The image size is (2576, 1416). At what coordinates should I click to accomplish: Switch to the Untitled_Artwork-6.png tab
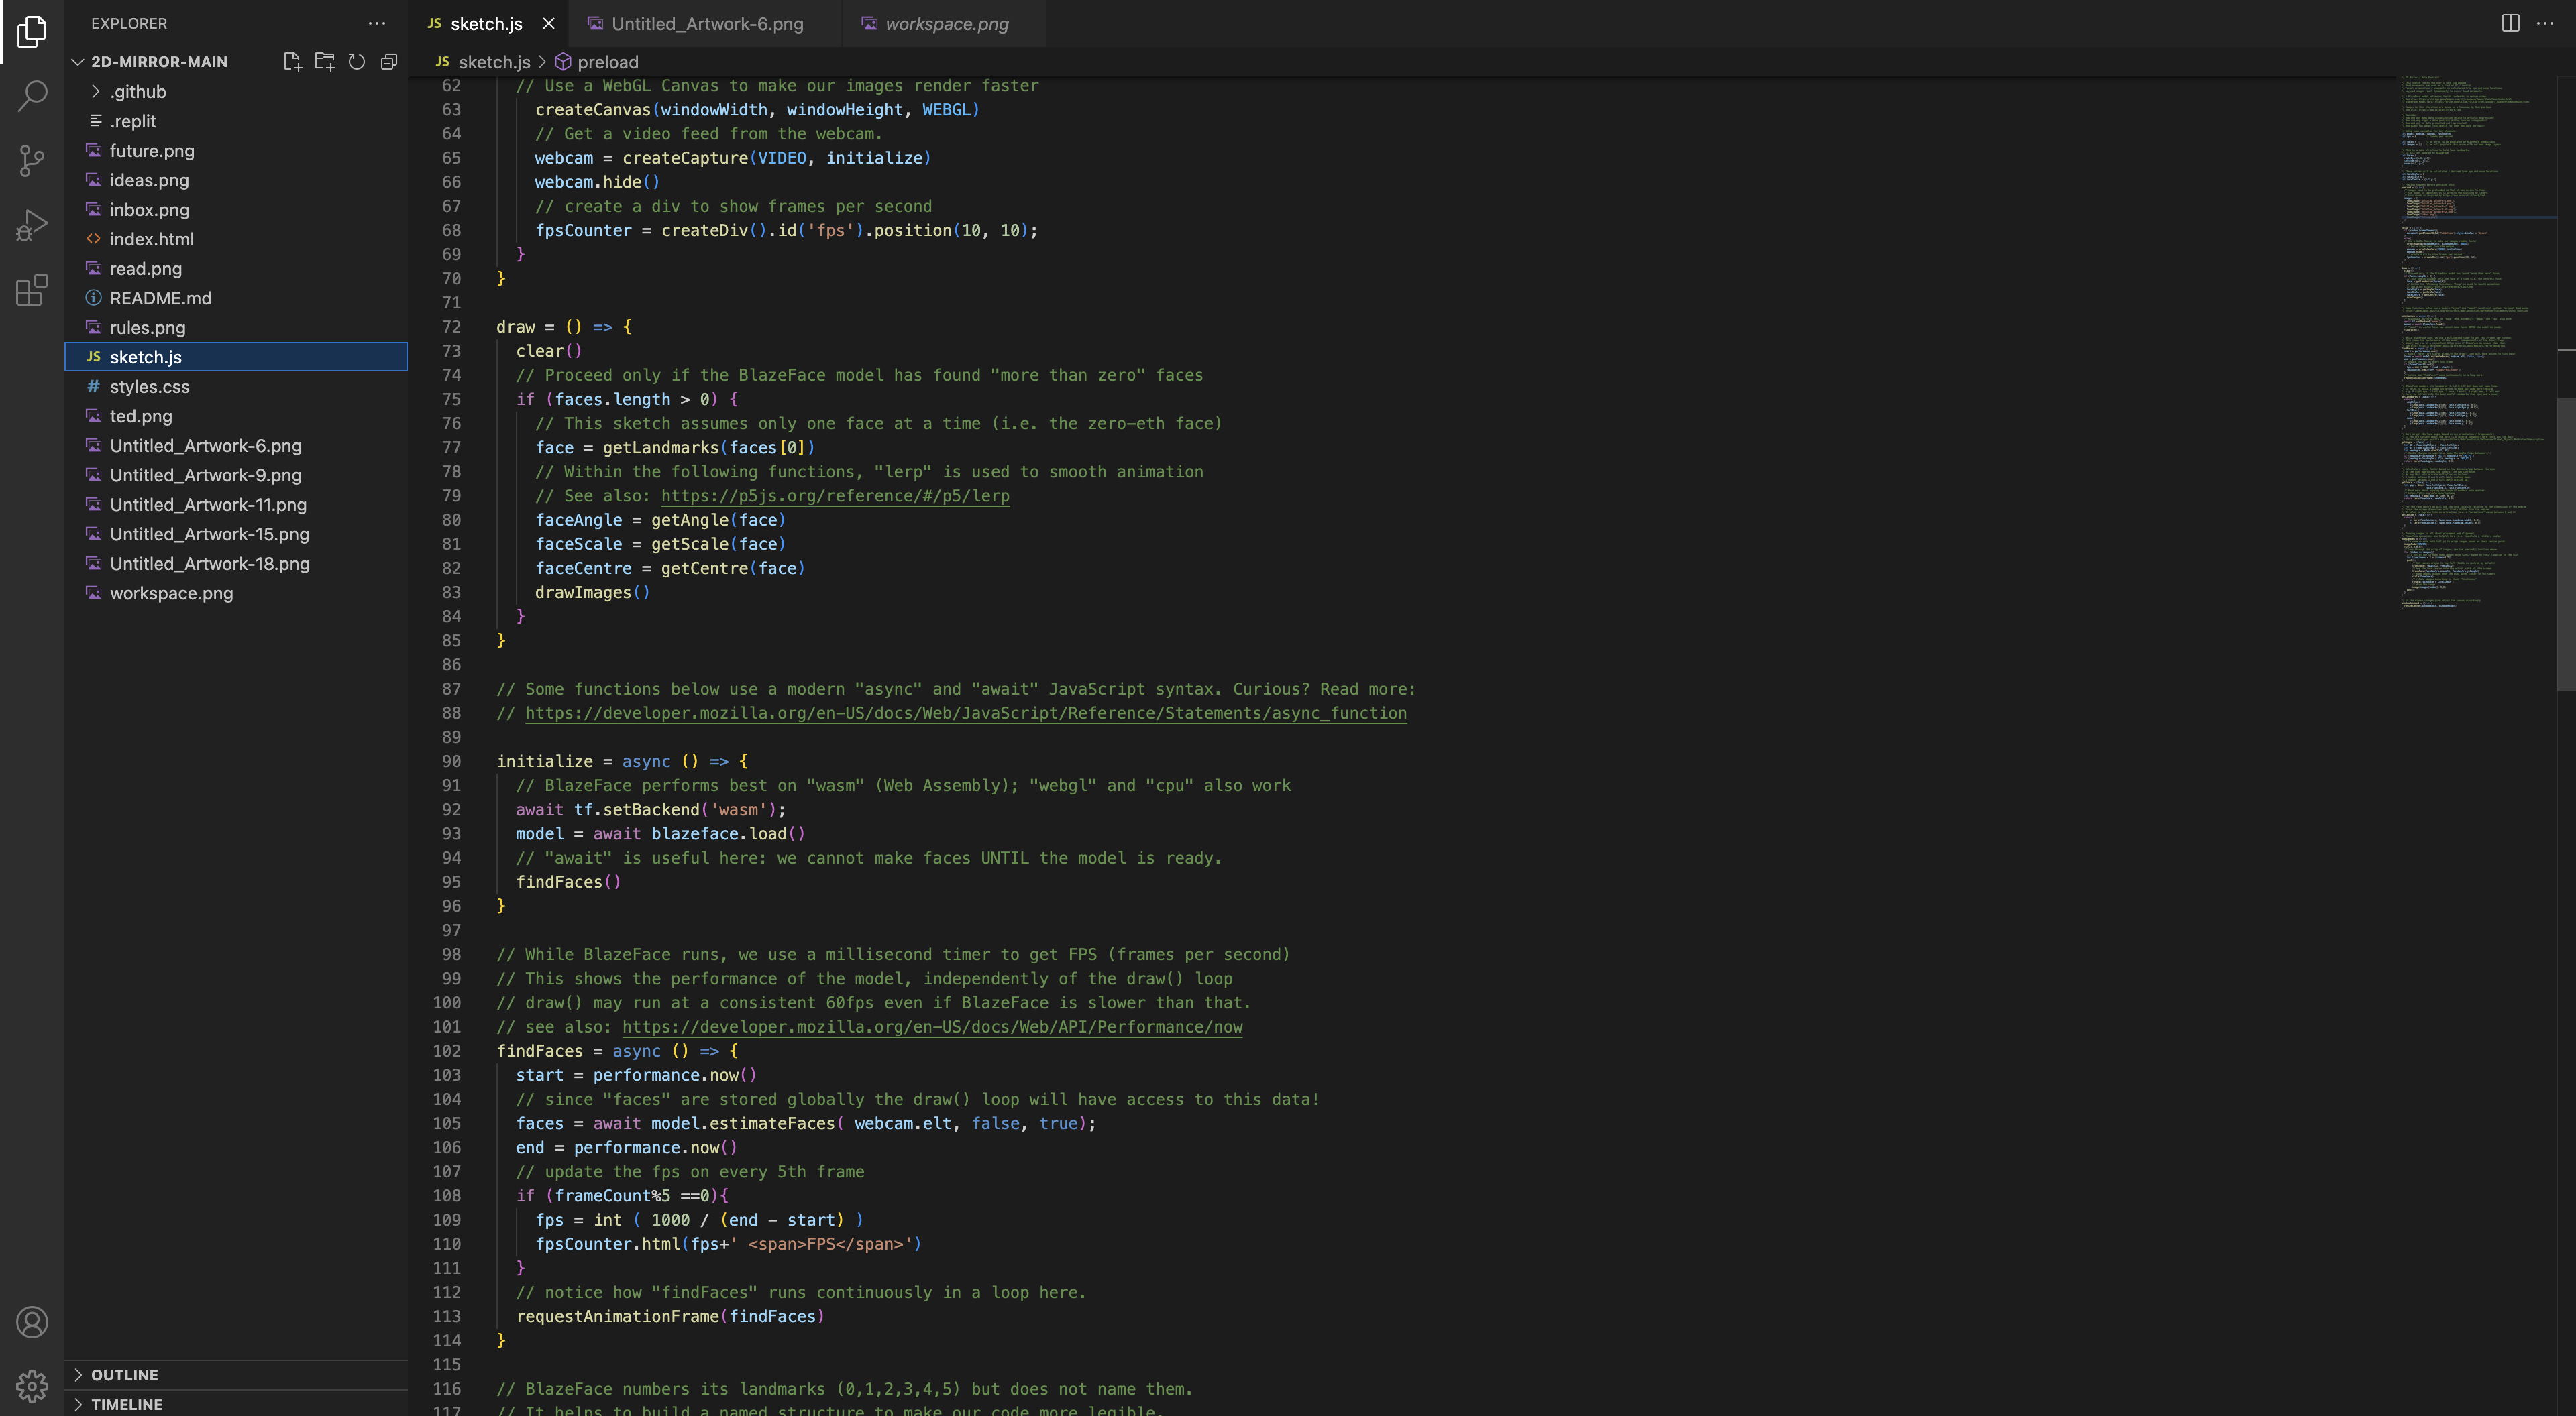(706, 24)
